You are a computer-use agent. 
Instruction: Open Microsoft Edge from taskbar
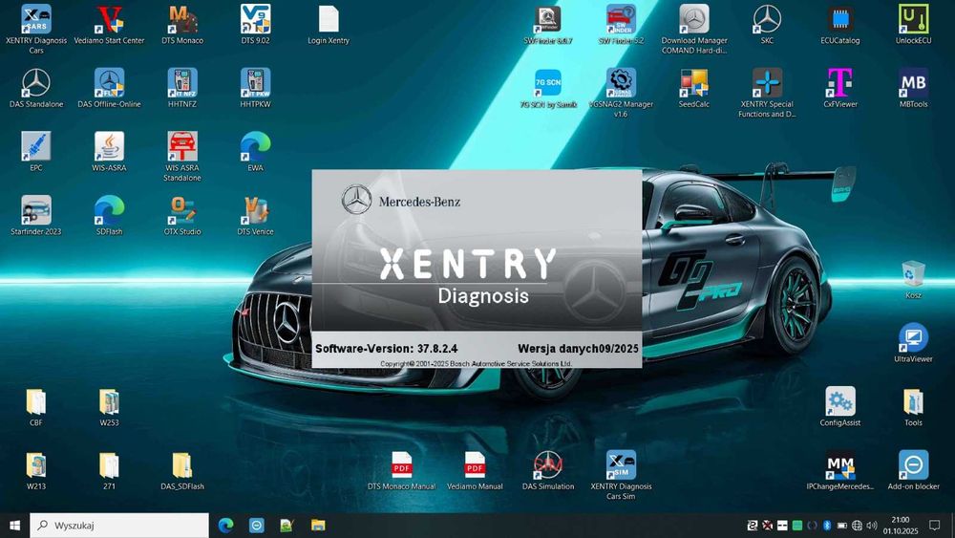coord(226,526)
